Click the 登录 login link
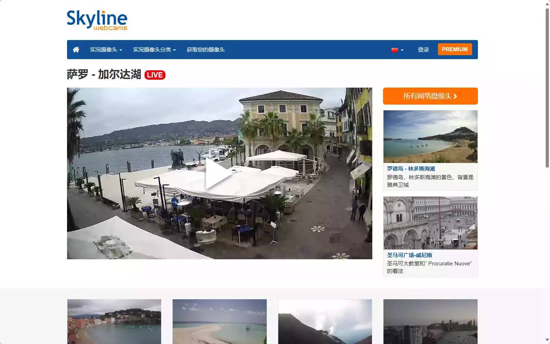The image size is (550, 344). (x=423, y=50)
